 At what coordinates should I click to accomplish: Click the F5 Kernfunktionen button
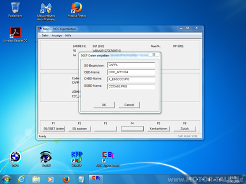(158, 129)
